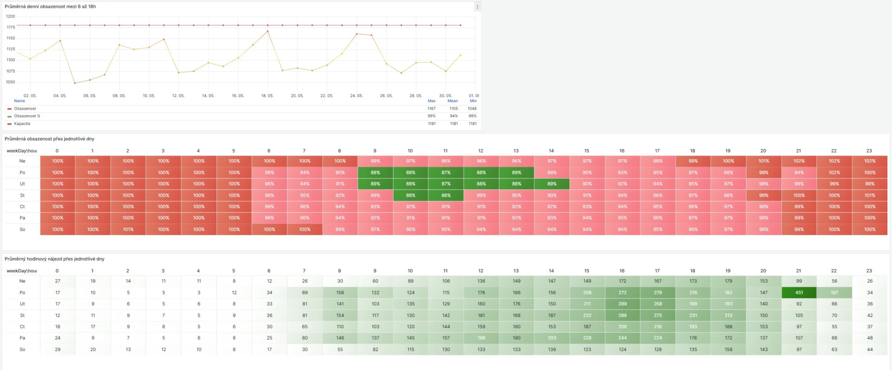The width and height of the screenshot is (892, 370).
Task: Click the Kapacita legend color marker
Action: pos(9,124)
